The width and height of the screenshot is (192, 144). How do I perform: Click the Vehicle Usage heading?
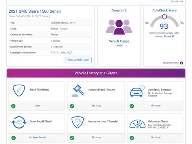click(x=119, y=41)
